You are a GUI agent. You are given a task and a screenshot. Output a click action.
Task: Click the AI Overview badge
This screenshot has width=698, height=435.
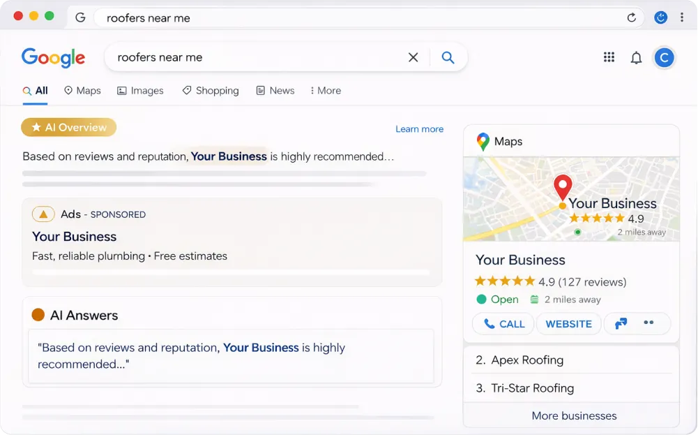coord(68,127)
